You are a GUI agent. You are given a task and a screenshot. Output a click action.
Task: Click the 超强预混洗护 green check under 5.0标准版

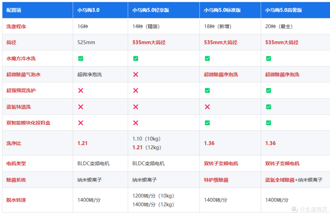207,90
